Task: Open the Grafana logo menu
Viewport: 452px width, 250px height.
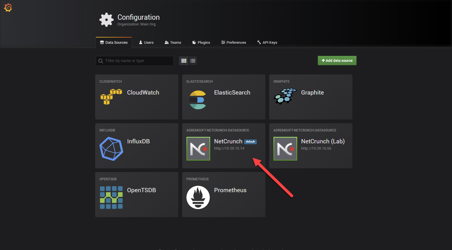Action: tap(8, 8)
